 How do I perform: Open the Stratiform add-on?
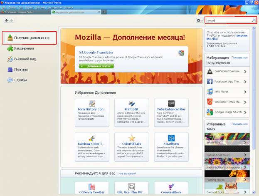tap(171, 147)
